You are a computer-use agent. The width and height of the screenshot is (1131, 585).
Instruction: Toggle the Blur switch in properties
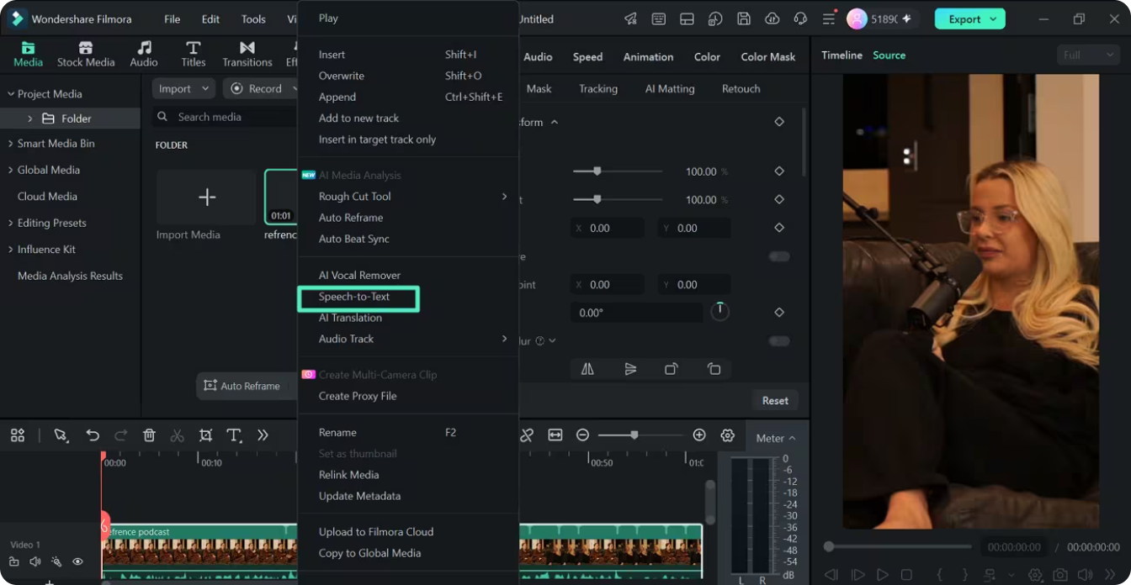click(779, 341)
